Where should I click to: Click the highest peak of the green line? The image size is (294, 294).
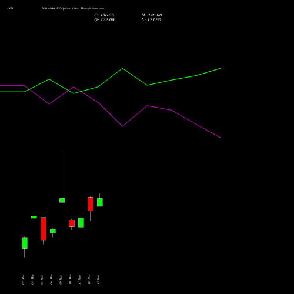coord(122,68)
